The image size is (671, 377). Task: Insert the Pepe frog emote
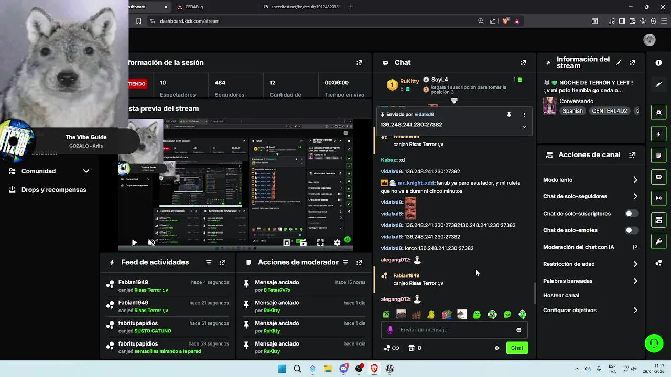tap(447, 315)
